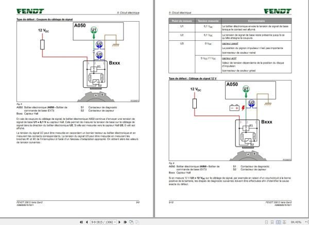This screenshot has height=225, width=309.
Task: Switch to continuous page view
Action: (272, 222)
